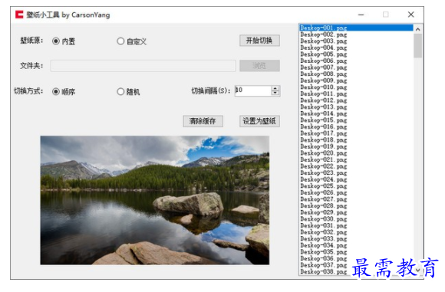The height and width of the screenshot is (292, 445).
Task: Click the 切换间隔 value field
Action: (x=253, y=90)
